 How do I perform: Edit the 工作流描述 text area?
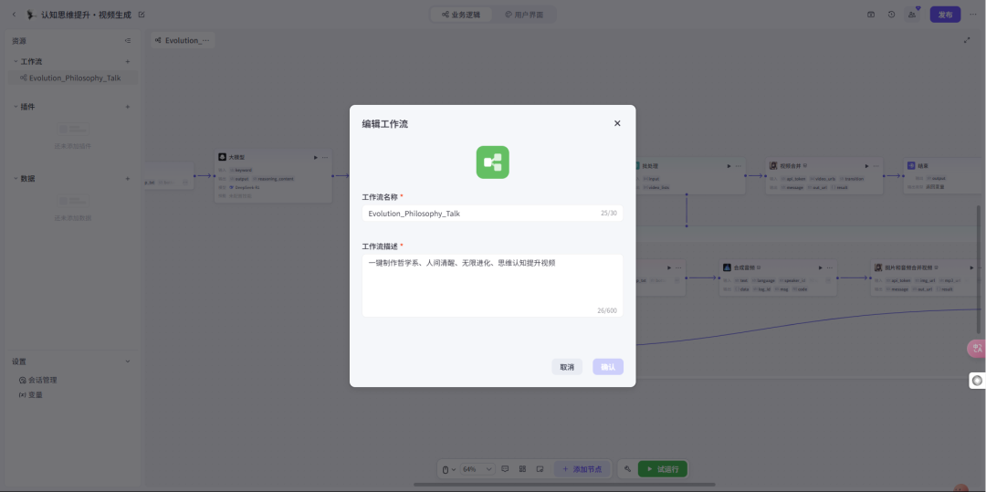pos(492,286)
